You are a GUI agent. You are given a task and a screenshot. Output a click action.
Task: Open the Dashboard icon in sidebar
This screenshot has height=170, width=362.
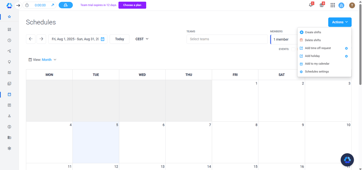(x=9, y=29)
